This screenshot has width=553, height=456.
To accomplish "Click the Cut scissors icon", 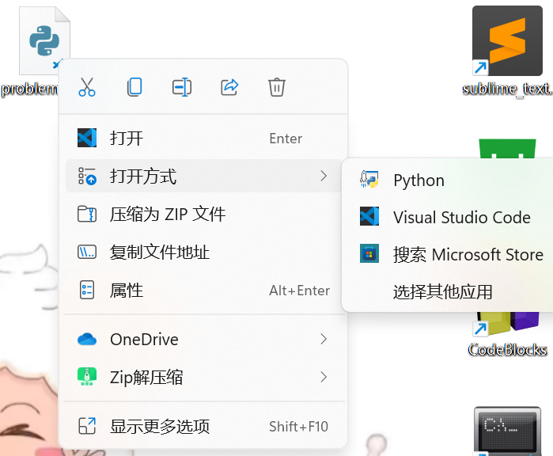I will pyautogui.click(x=87, y=87).
